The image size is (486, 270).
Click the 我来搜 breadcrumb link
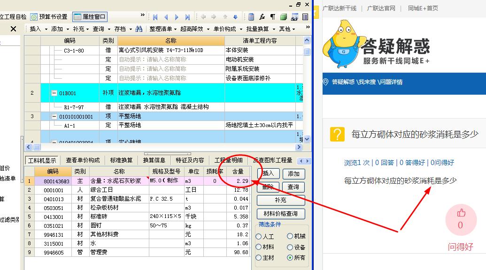tap(367, 82)
